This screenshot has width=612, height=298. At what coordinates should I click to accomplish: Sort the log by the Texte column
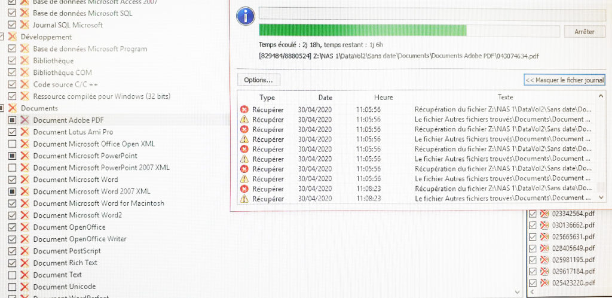click(505, 98)
